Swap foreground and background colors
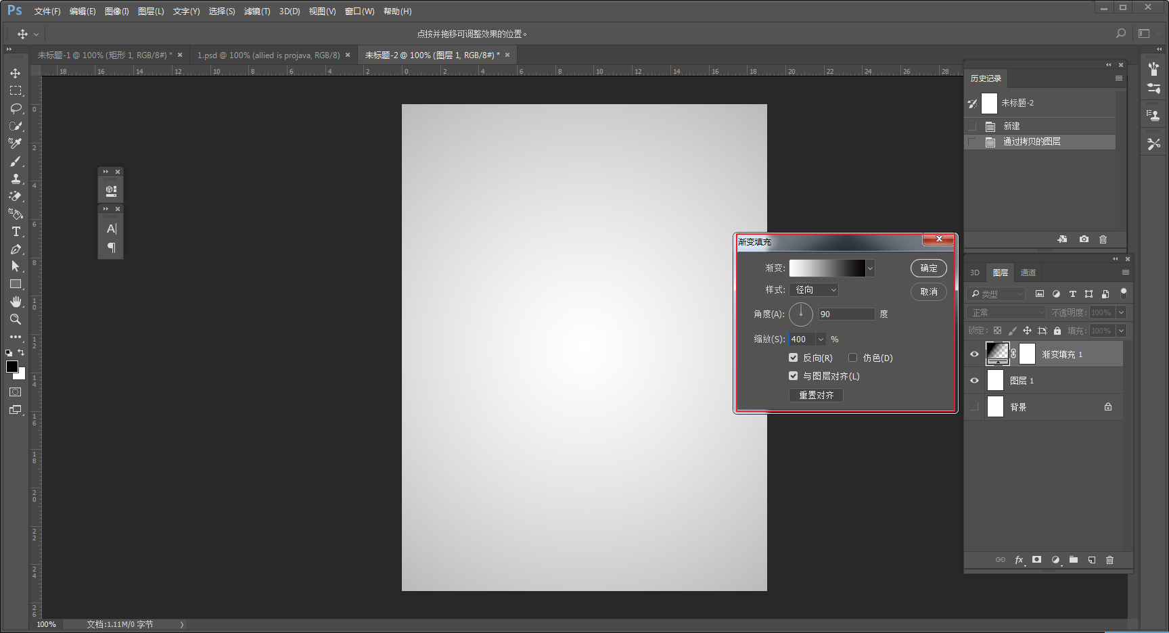1169x633 pixels. [21, 352]
